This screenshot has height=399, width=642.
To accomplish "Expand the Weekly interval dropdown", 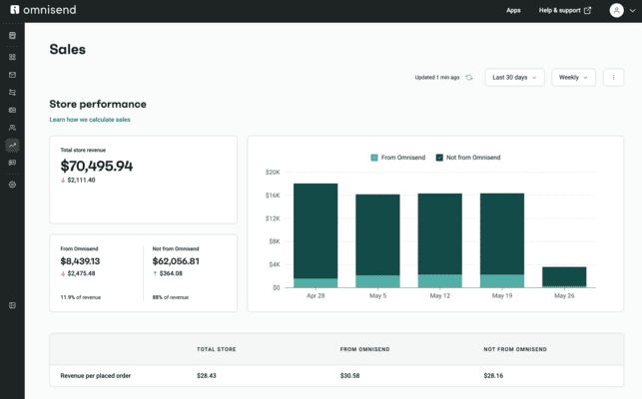I will (573, 77).
